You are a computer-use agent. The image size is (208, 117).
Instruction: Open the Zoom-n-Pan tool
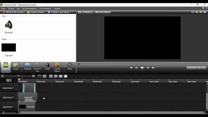37,67
